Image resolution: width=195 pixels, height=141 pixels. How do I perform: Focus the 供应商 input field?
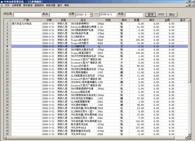point(27,15)
